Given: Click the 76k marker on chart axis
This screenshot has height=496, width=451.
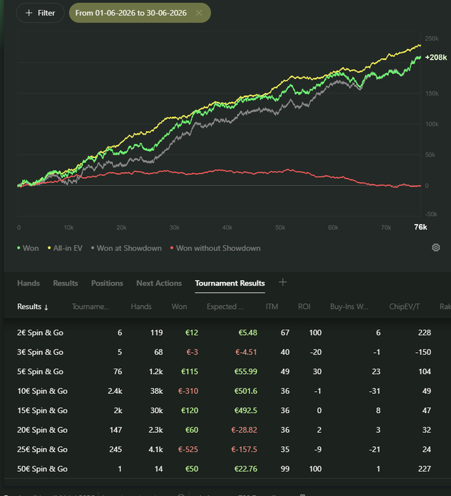Looking at the screenshot, I should pos(421,227).
